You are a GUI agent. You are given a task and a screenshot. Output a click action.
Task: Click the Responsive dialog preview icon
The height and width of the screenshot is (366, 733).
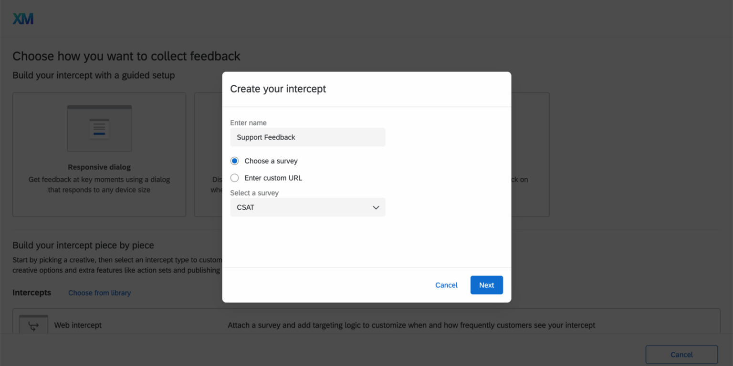[99, 128]
